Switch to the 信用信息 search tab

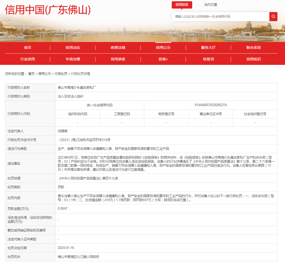(x=182, y=5)
